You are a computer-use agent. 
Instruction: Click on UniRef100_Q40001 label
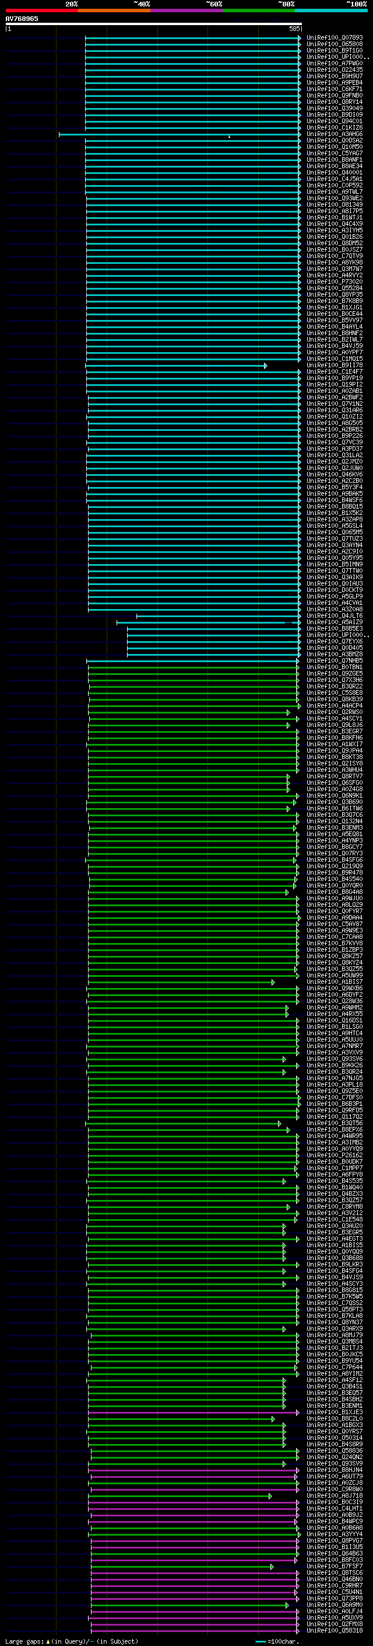pyautogui.click(x=335, y=172)
